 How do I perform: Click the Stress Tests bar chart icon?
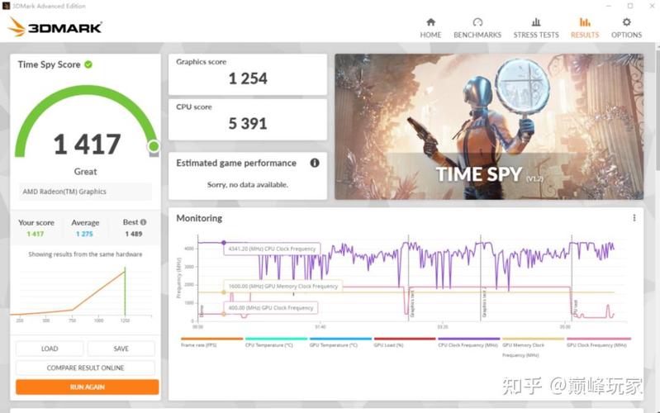tap(536, 22)
